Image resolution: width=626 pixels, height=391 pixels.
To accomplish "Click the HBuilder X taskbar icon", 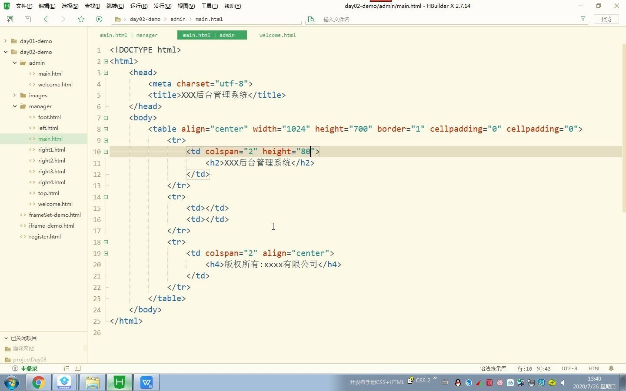I will pyautogui.click(x=119, y=382).
